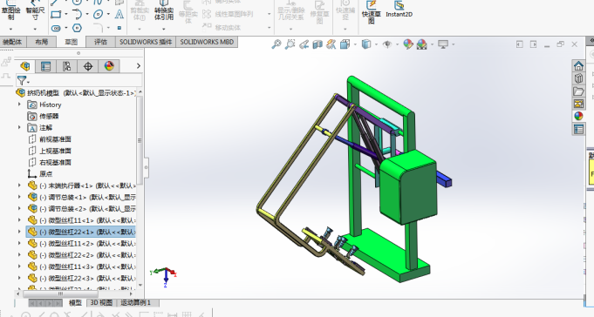Toggle Hide/Show Items eye icon
Screen dimensions: 594x317
(386, 44)
